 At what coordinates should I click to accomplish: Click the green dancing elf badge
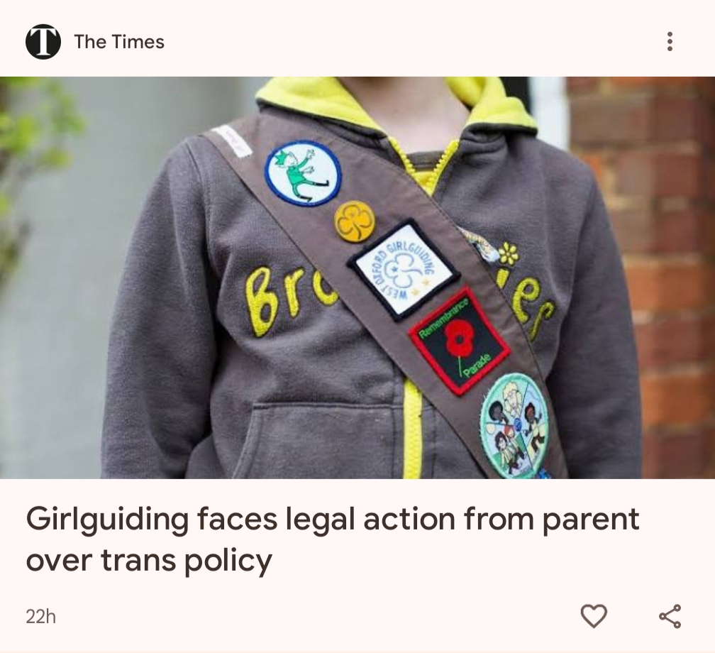[x=304, y=172]
